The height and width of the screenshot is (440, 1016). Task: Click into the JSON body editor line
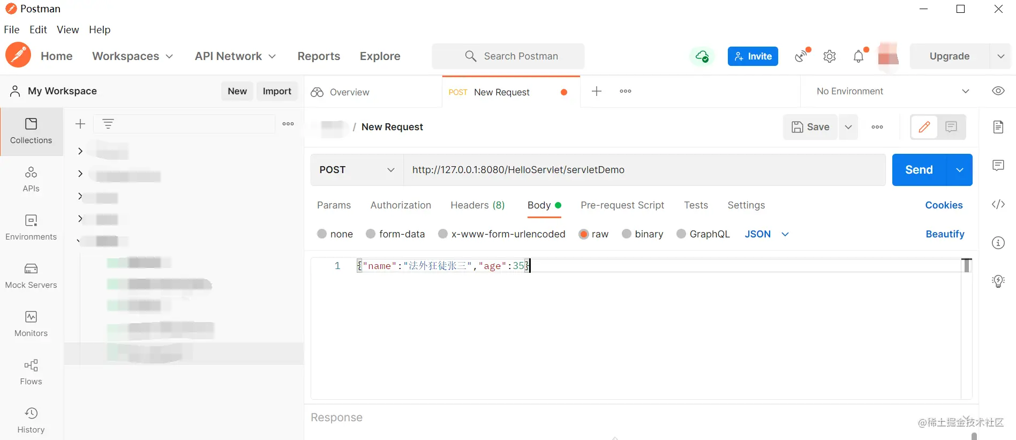pos(658,266)
